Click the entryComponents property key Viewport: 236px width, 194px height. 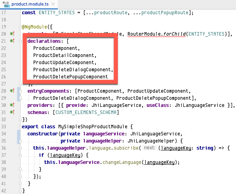(x=48, y=91)
